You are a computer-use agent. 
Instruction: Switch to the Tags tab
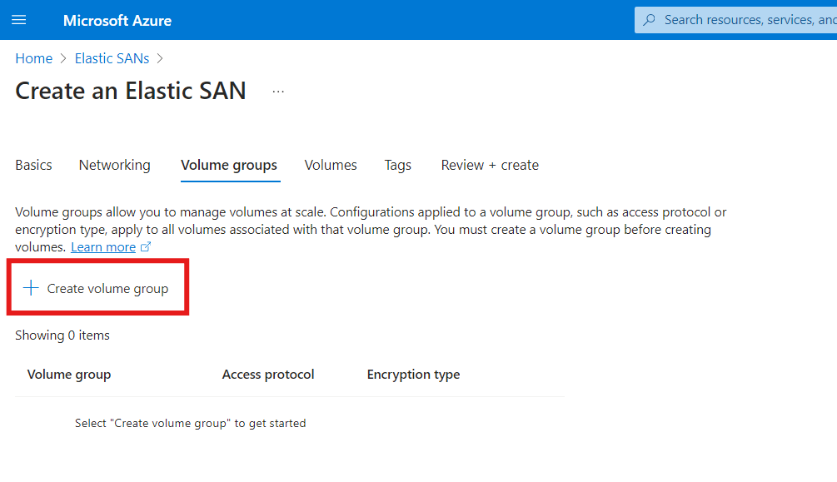[x=398, y=166]
